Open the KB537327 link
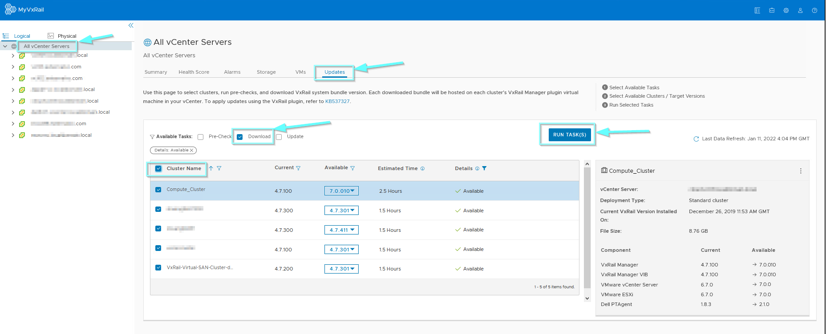This screenshot has width=826, height=334. [x=337, y=101]
